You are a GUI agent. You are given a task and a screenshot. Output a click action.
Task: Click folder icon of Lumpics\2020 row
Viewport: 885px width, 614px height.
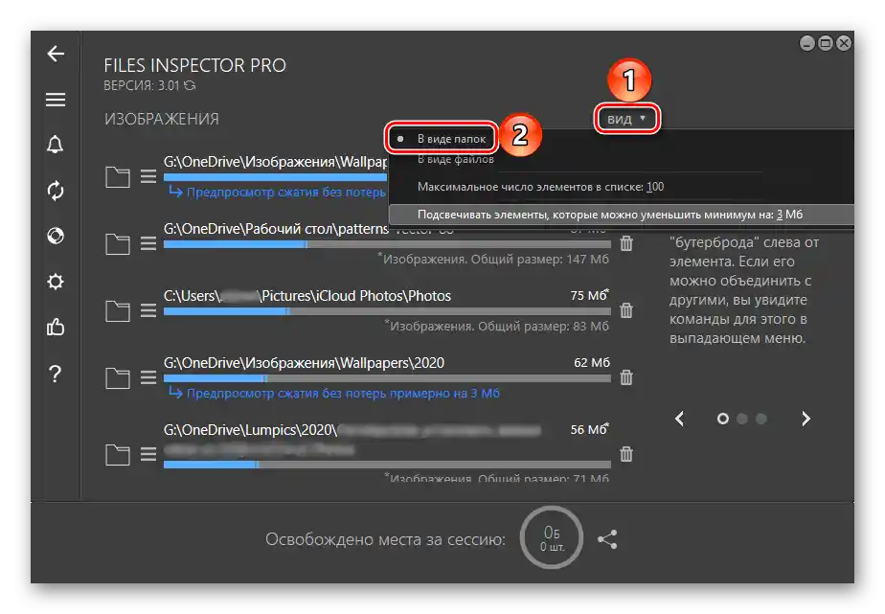click(x=118, y=454)
